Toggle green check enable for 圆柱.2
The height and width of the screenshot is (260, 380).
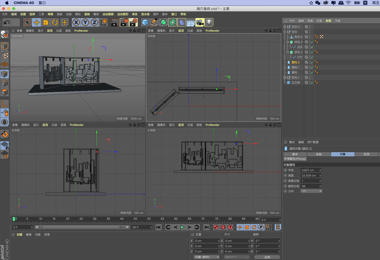pyautogui.click(x=312, y=62)
